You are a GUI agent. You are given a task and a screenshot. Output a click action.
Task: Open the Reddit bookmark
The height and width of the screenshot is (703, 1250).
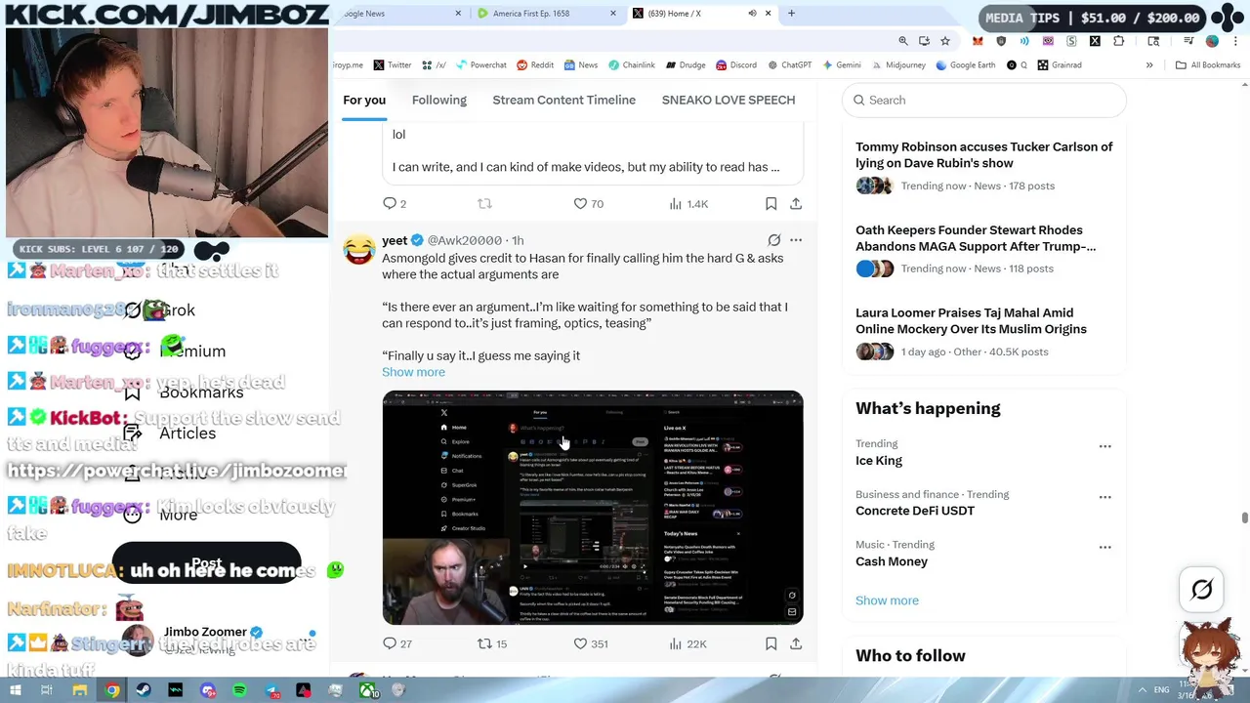[x=535, y=65]
